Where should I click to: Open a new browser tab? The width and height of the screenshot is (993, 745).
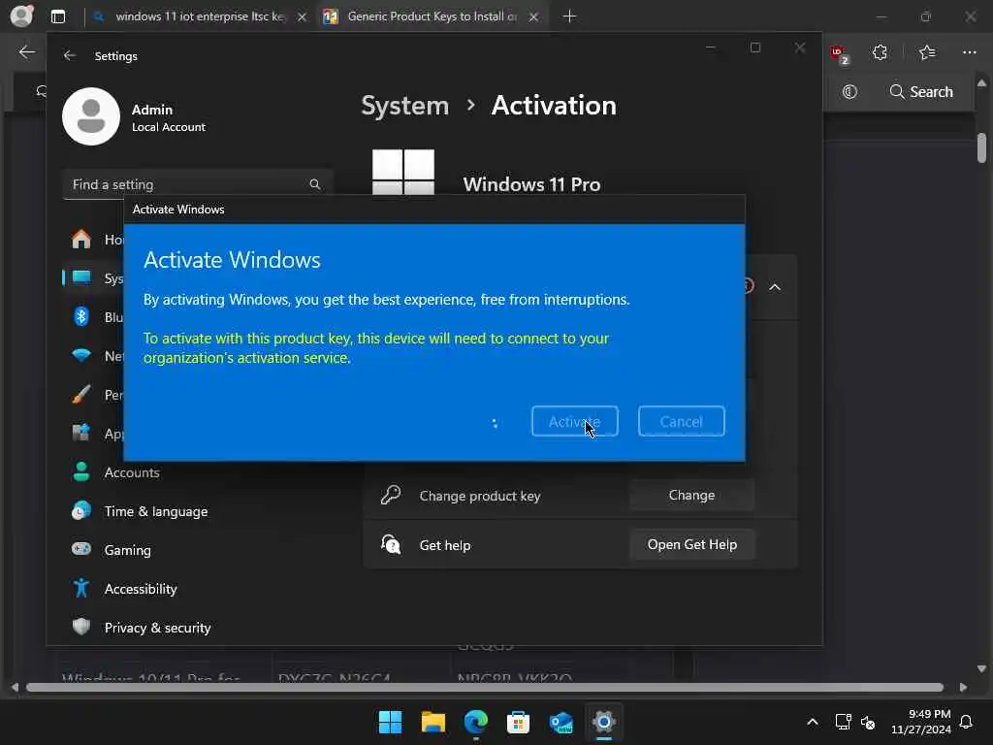(x=569, y=16)
